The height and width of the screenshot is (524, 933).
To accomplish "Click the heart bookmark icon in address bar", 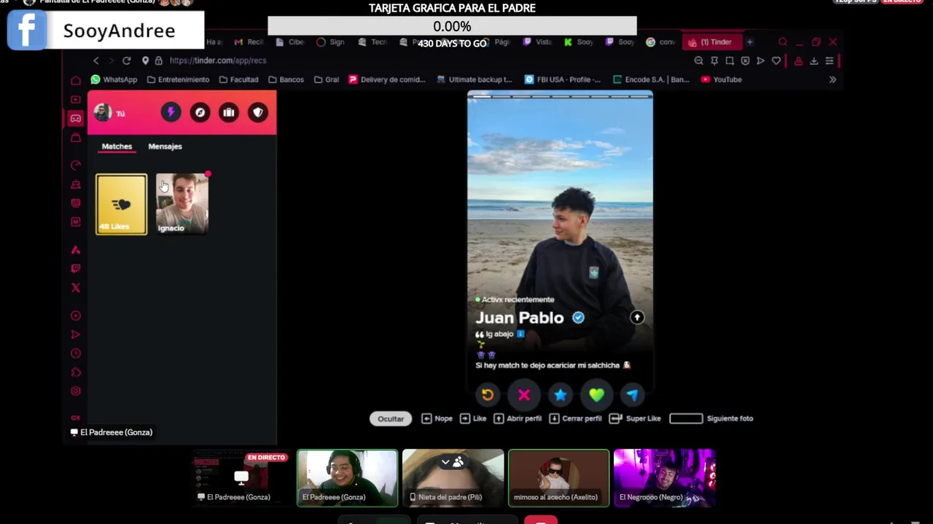I will [x=776, y=60].
